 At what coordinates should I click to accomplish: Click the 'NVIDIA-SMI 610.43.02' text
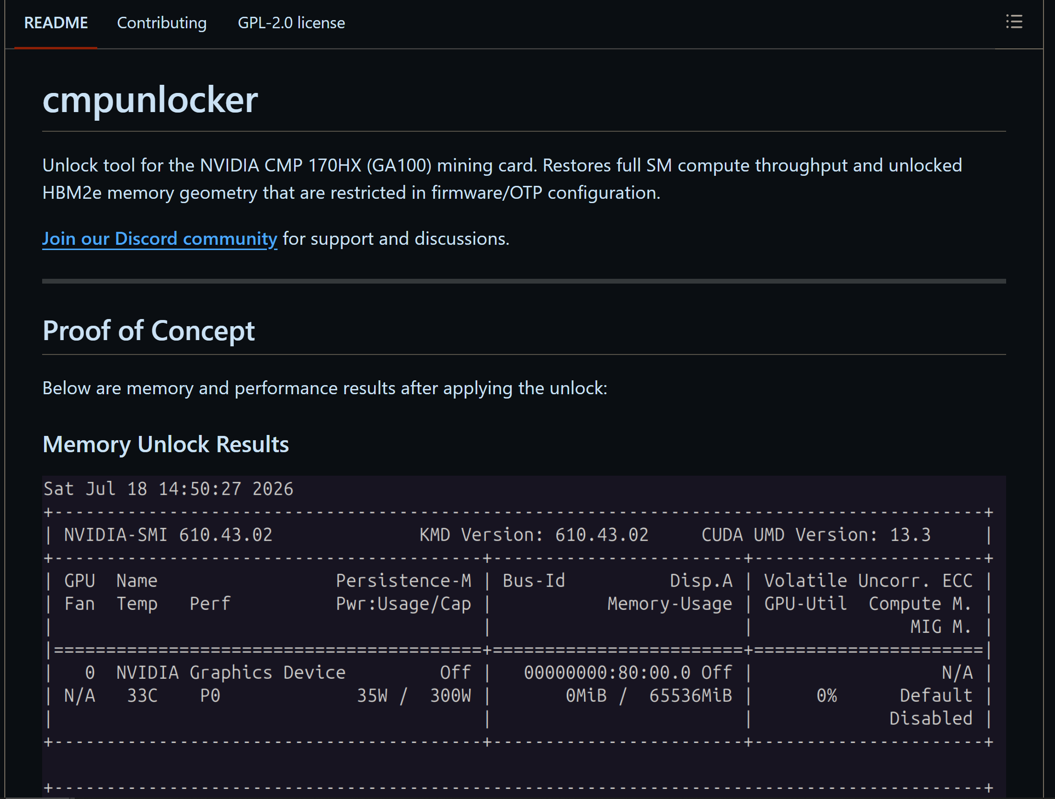pyautogui.click(x=168, y=535)
